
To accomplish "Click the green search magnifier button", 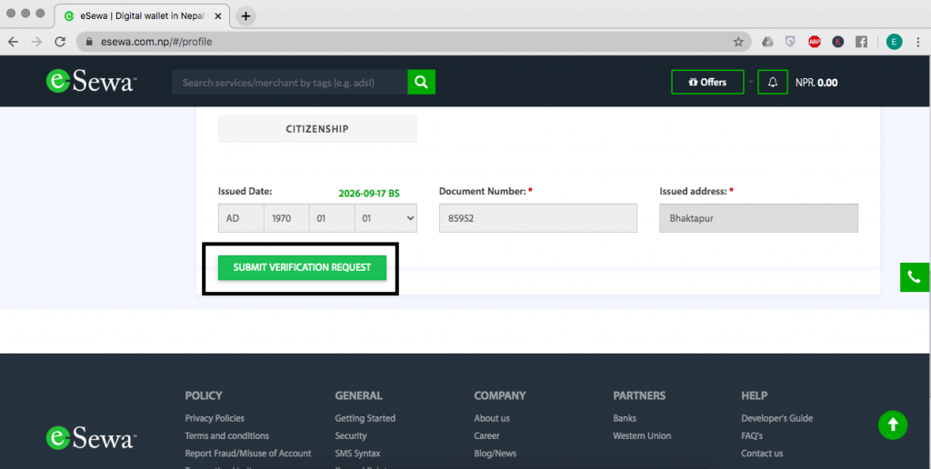I will click(x=421, y=82).
